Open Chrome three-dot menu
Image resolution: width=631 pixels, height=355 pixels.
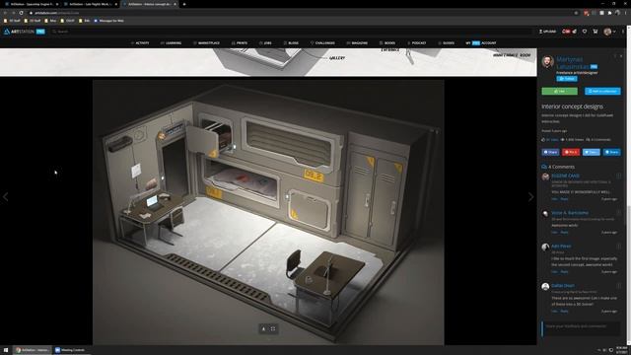[626, 13]
